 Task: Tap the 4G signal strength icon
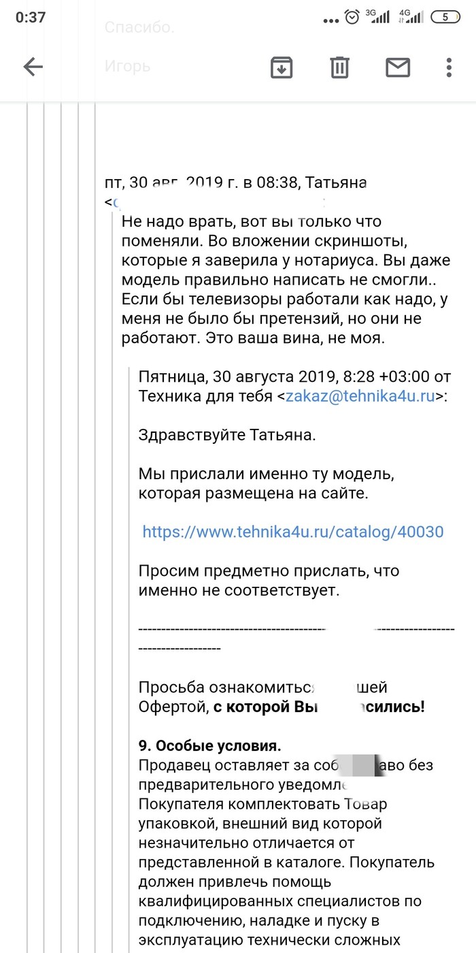411,17
